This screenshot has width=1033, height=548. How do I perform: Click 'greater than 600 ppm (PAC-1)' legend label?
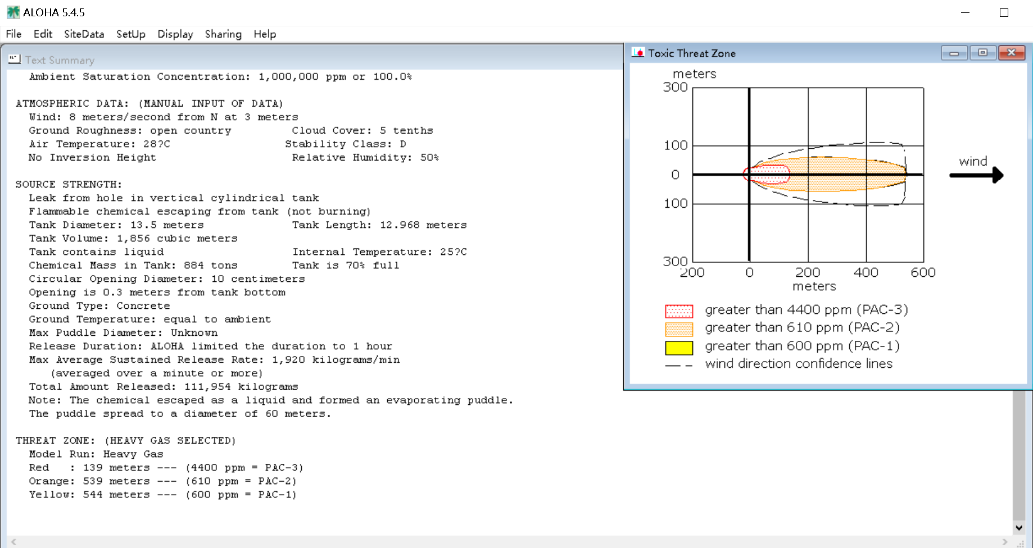tap(803, 346)
